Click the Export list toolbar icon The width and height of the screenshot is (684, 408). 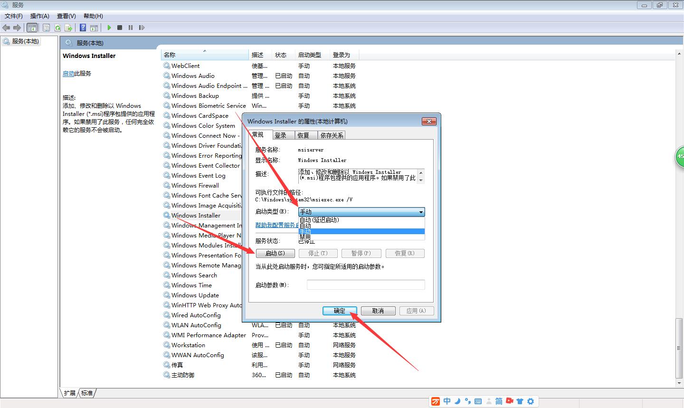point(68,28)
